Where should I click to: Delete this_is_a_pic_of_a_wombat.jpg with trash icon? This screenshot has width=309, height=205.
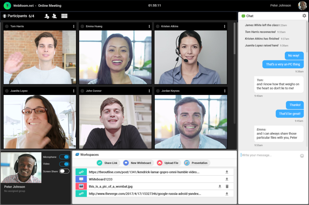227,186
